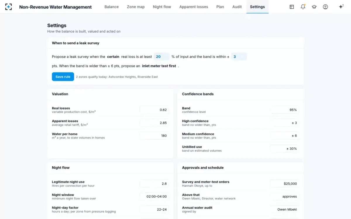This screenshot has width=351, height=219.
Task: Launch the sparkle AI assistant
Action: (x=341, y=7)
